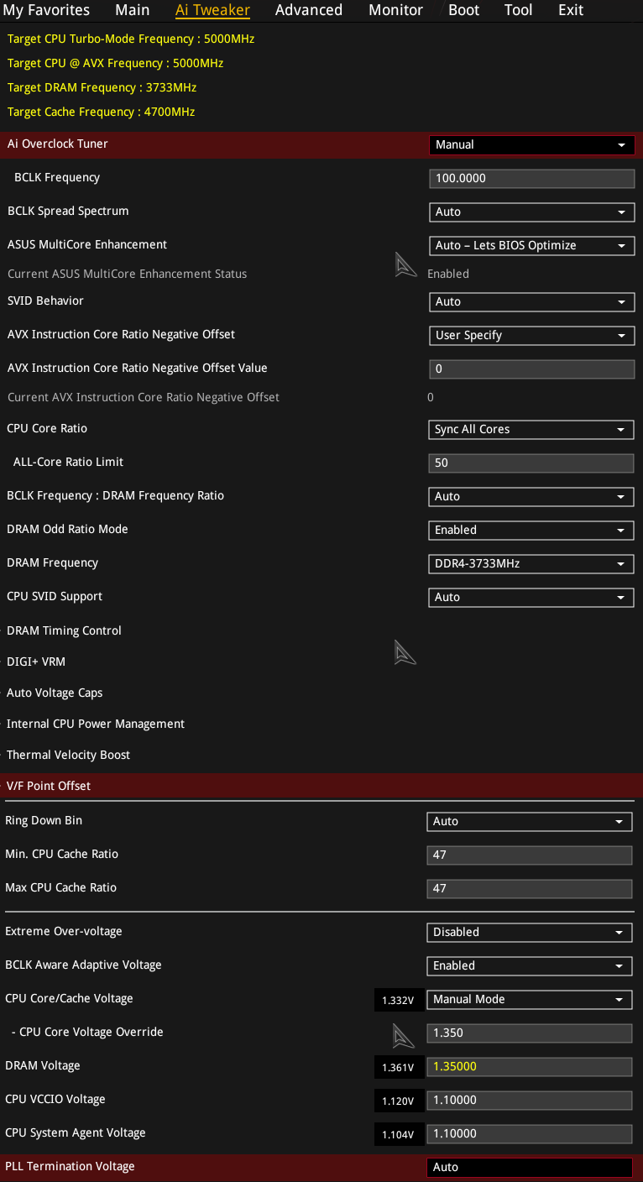Edit the BCLK Frequency value field

[x=531, y=178]
